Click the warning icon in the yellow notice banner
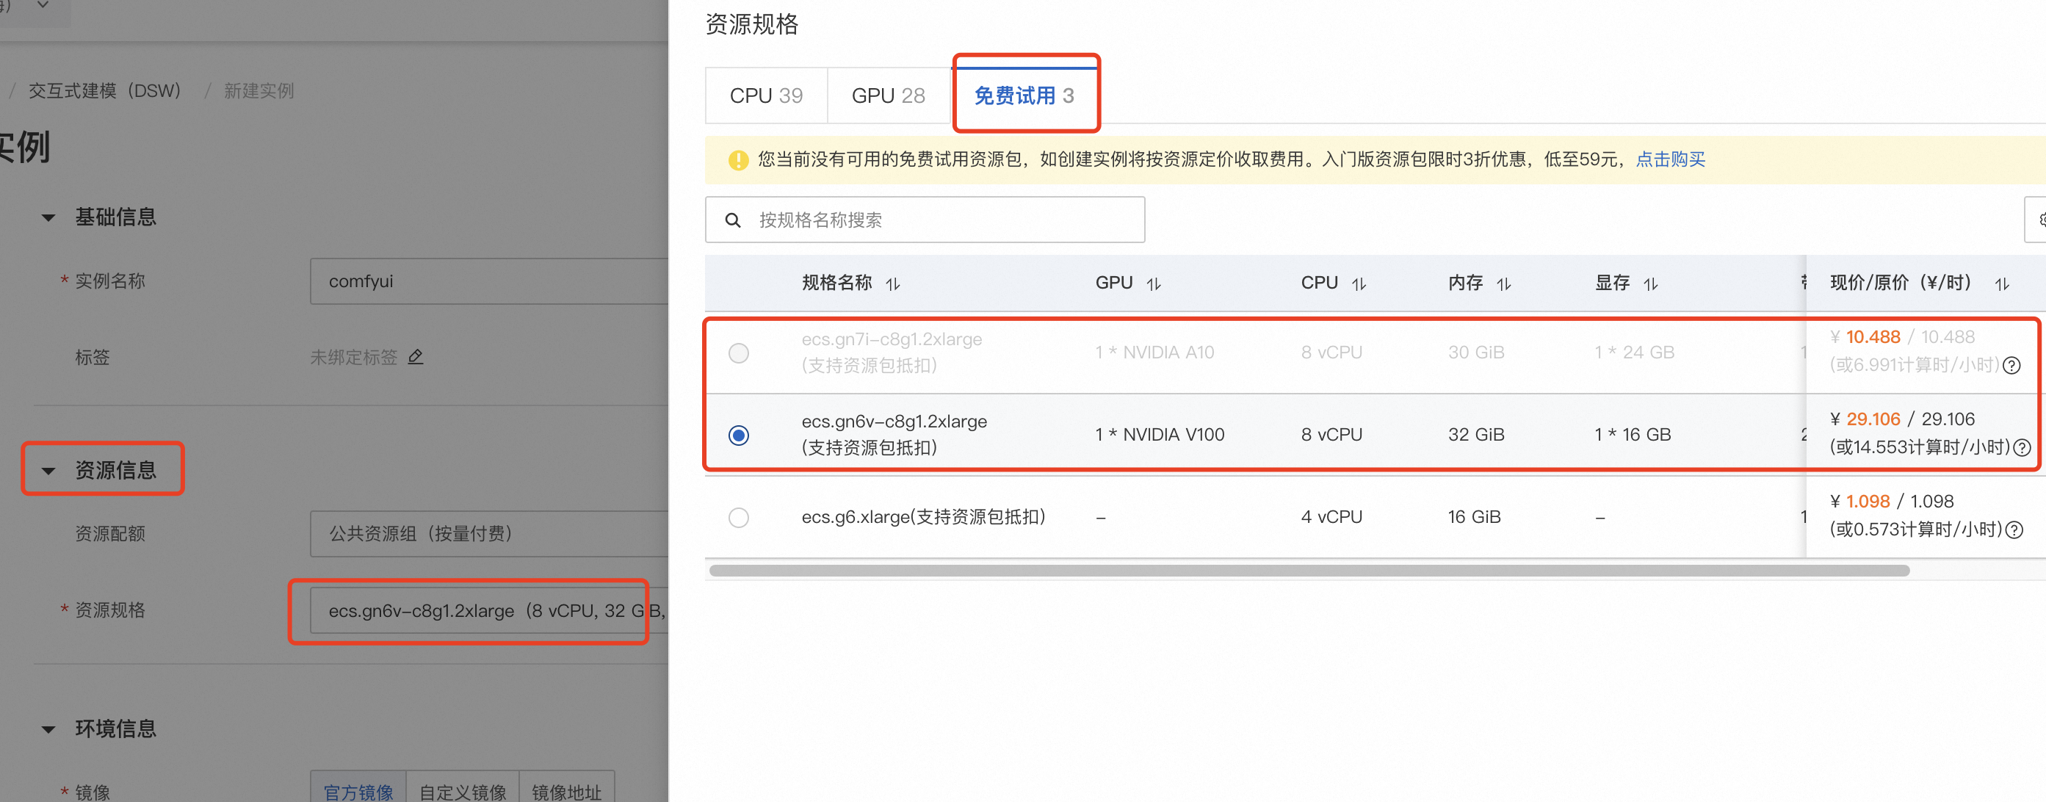 pos(738,159)
